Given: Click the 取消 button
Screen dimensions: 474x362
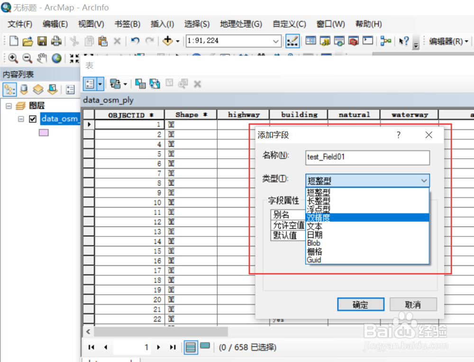Looking at the screenshot, I should coord(413,304).
